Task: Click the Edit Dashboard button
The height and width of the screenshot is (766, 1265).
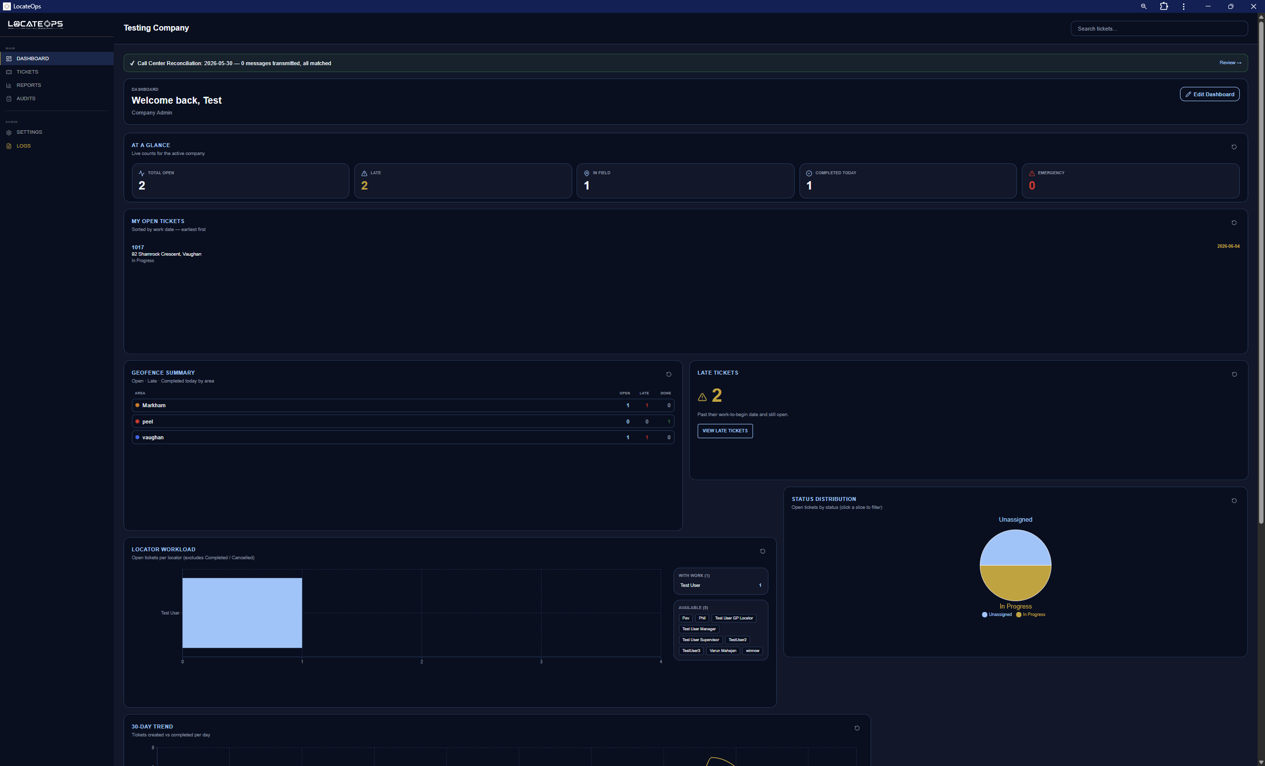Action: click(x=1209, y=94)
